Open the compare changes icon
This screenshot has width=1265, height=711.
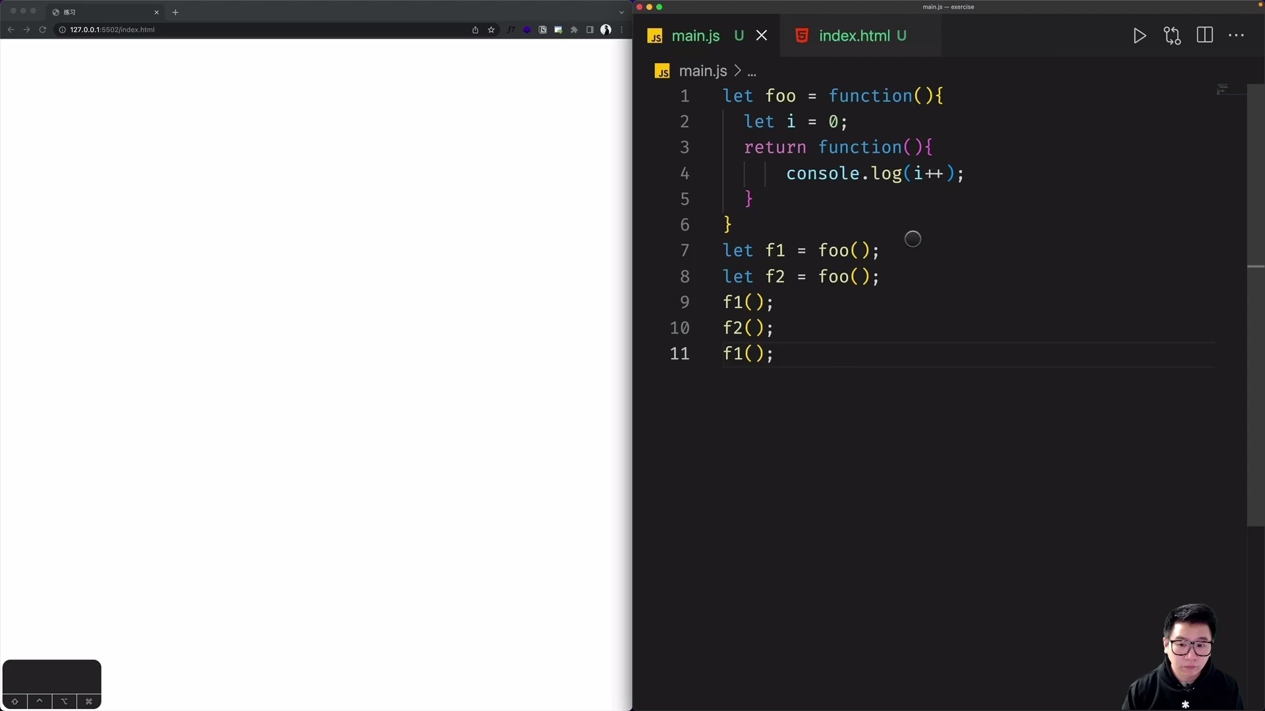pos(1173,36)
